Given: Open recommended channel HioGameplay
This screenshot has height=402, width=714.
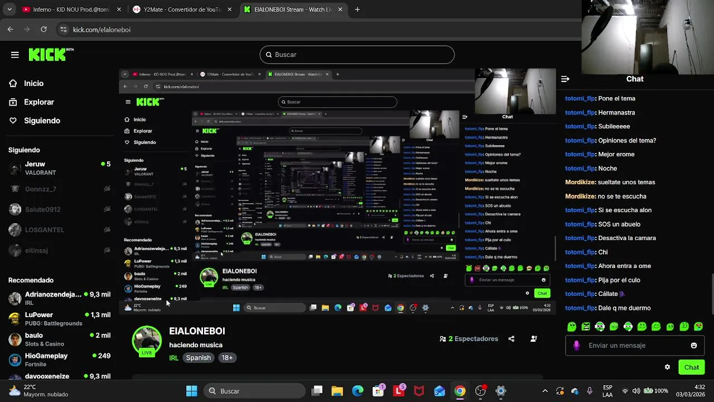Looking at the screenshot, I should [60, 360].
